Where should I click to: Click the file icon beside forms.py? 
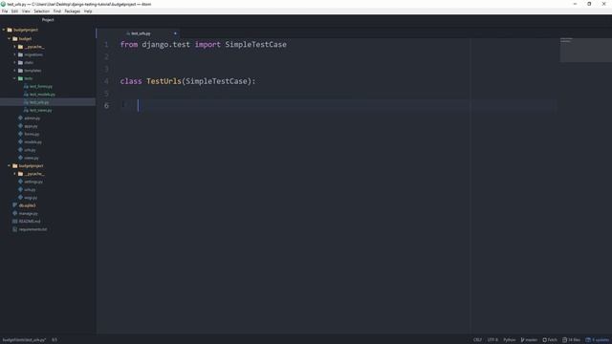click(x=21, y=134)
